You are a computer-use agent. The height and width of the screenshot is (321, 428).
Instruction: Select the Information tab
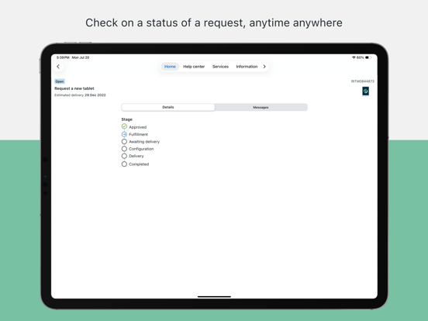pos(247,67)
